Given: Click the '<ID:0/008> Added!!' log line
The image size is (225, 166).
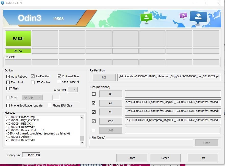Looking at the screenshot, I should pyautogui.click(x=18, y=137).
